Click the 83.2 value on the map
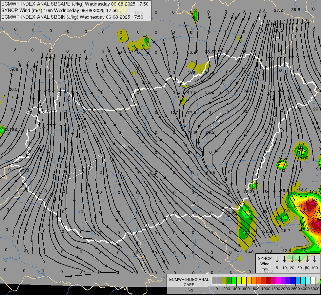This screenshot has width=321, height=295. [x=303, y=190]
